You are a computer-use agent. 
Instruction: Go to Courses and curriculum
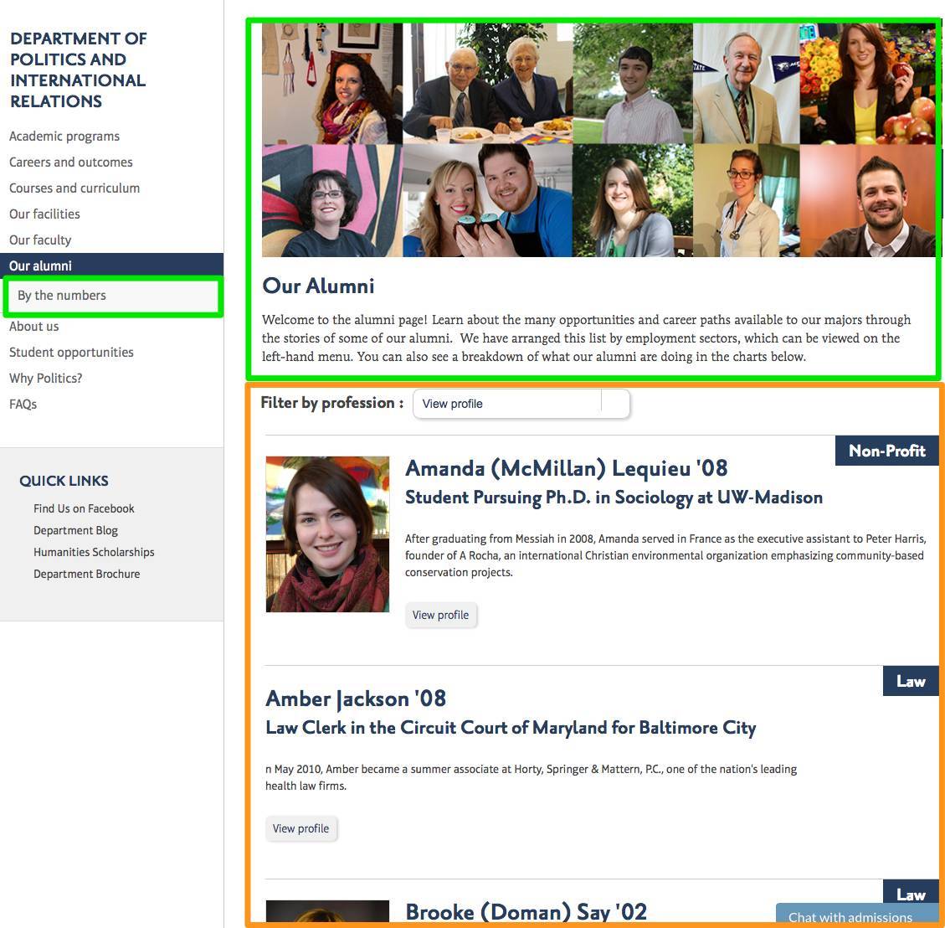click(74, 188)
